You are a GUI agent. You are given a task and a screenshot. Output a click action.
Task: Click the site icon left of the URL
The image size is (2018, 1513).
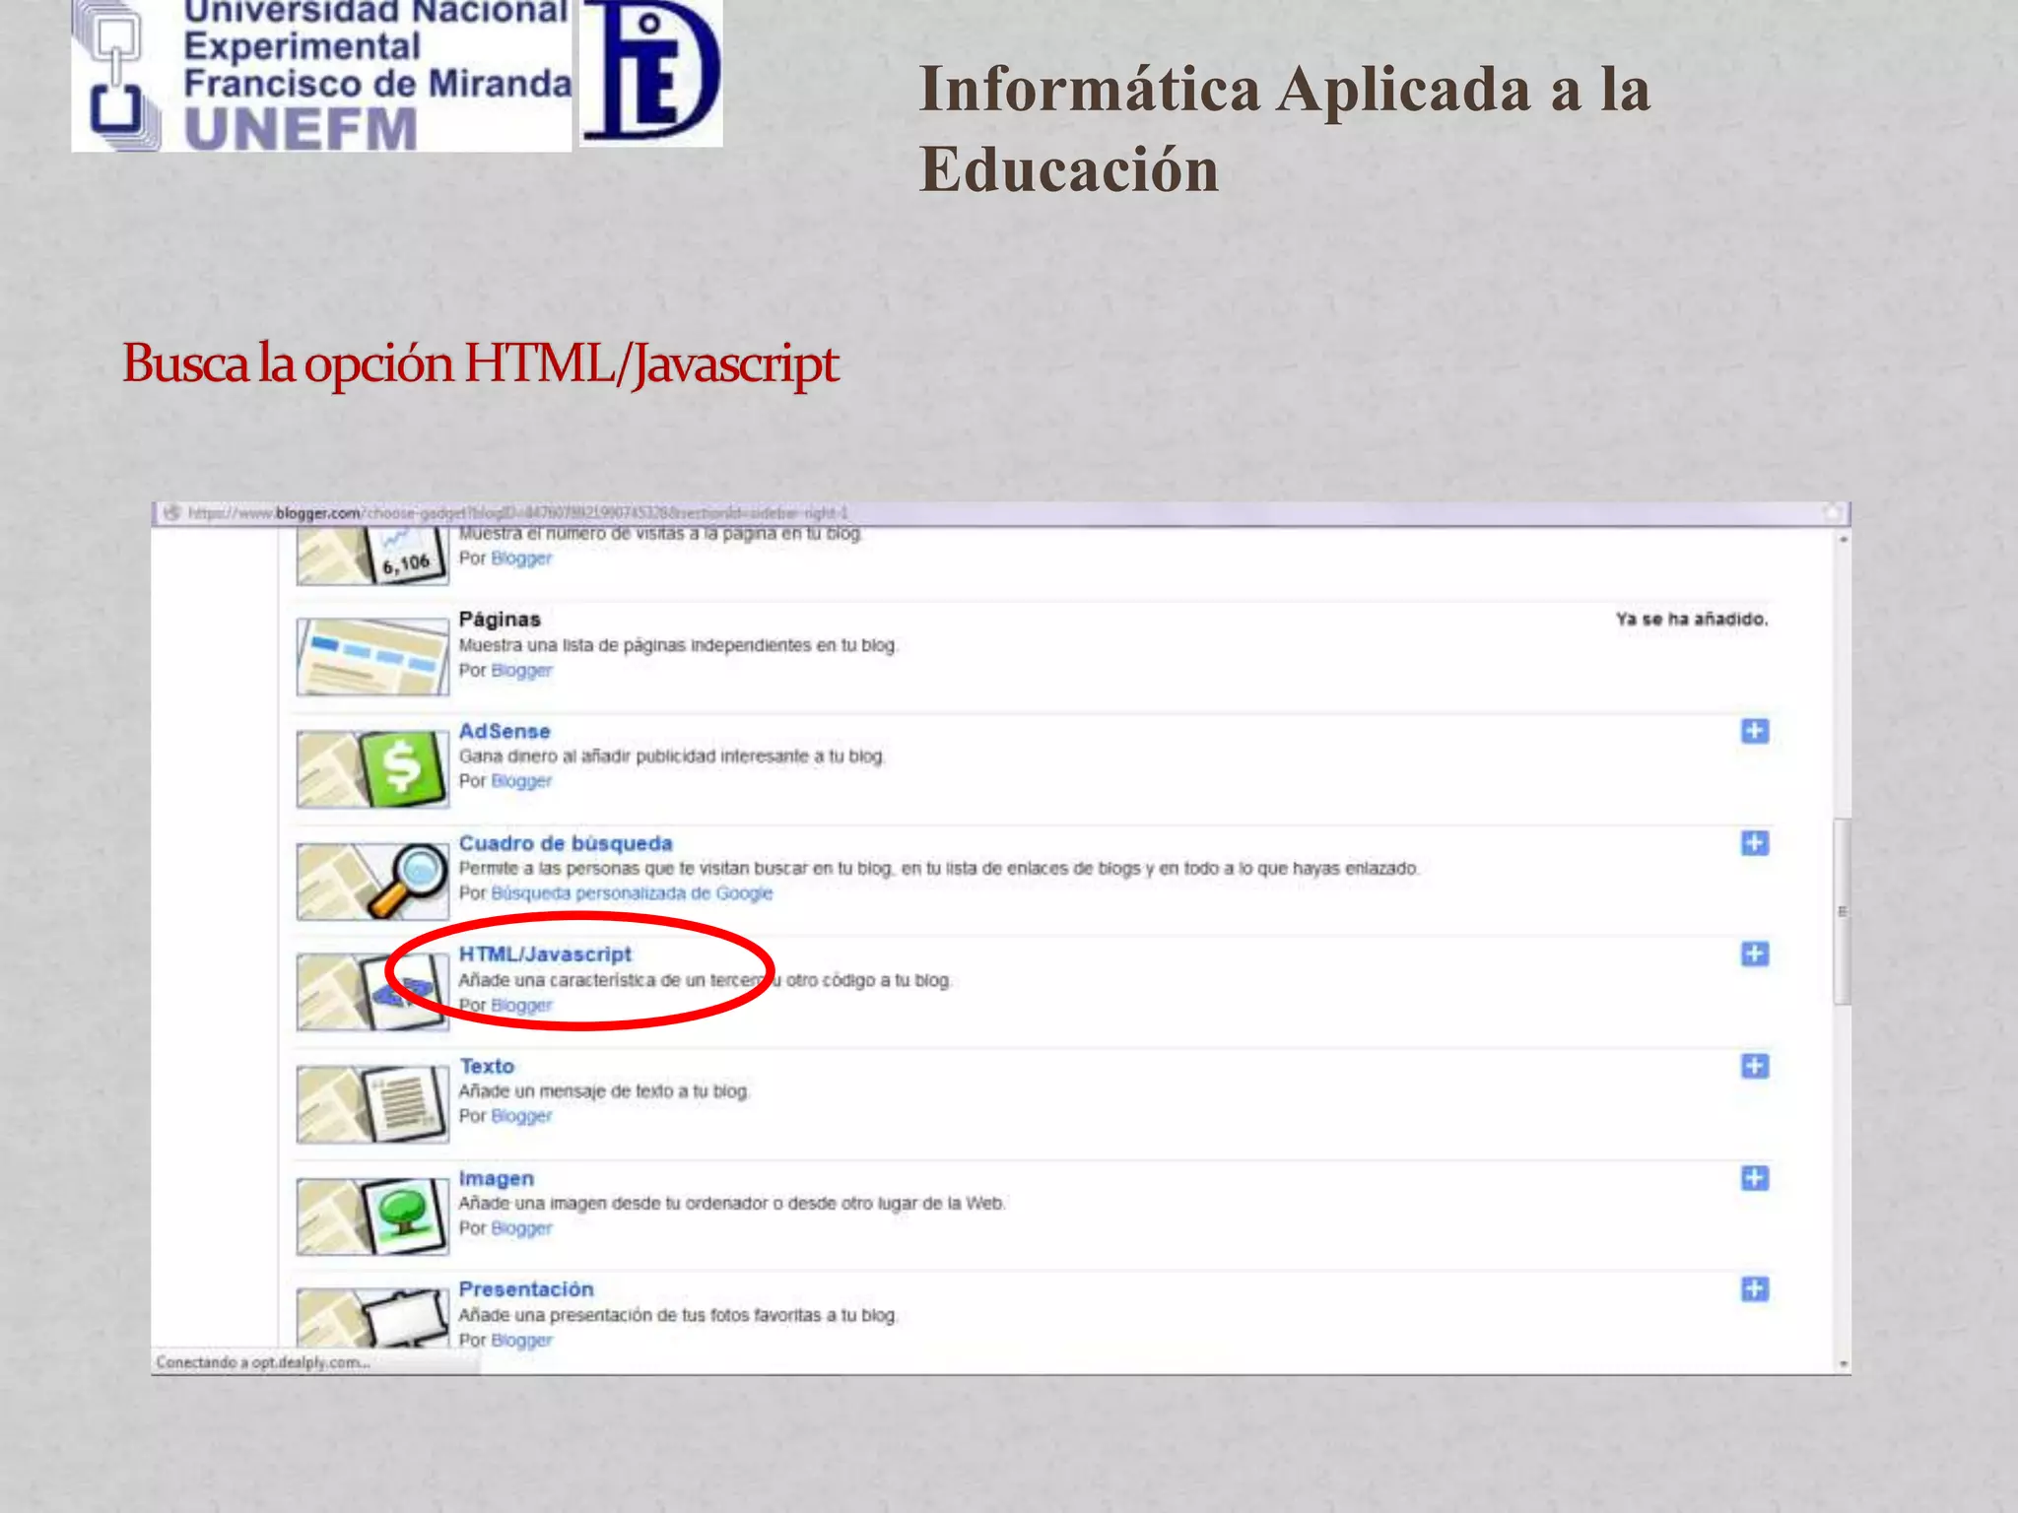tap(171, 513)
